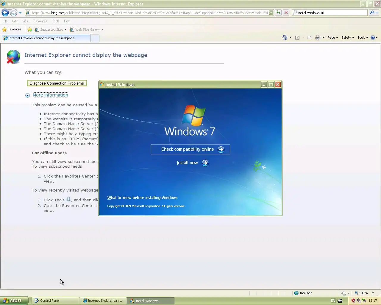
Task: Click the Safely Remove Hardware tray icon
Action: point(364,301)
